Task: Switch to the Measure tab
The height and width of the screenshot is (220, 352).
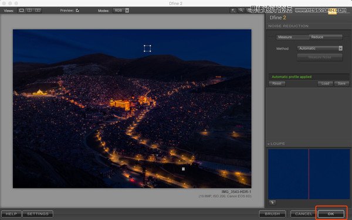Action: pos(292,37)
